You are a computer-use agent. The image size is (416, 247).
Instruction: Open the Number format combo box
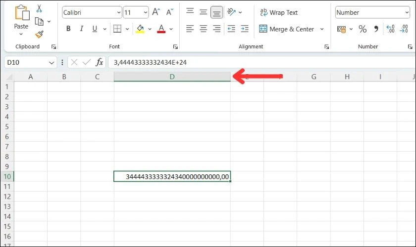[372, 12]
